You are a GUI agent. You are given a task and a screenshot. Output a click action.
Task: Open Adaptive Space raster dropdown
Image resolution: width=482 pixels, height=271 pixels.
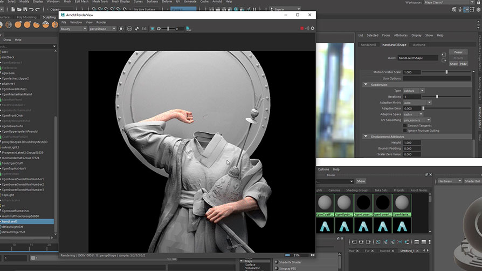click(x=413, y=114)
